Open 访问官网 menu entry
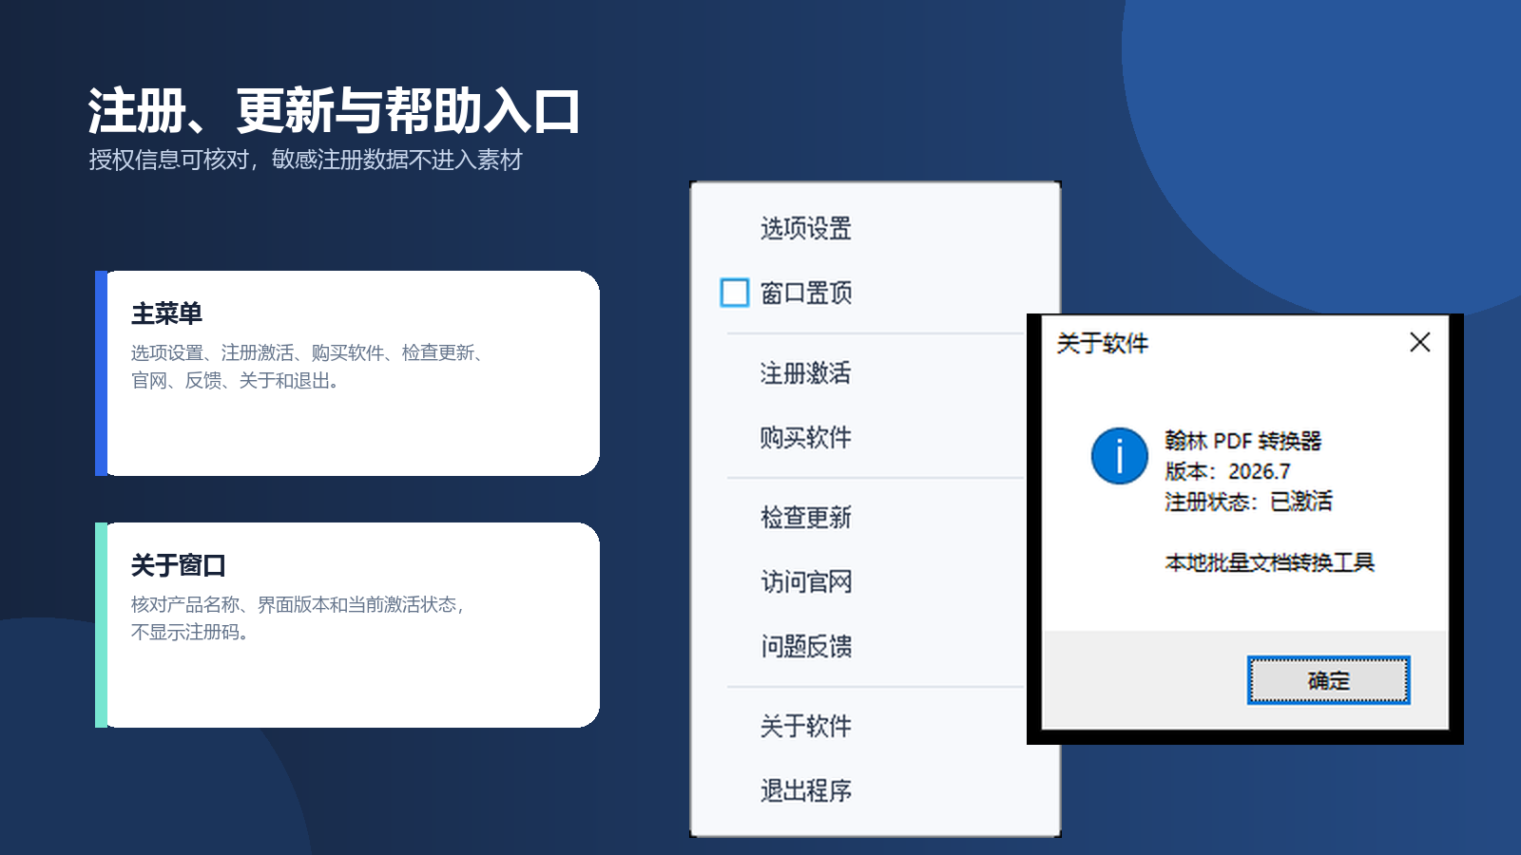Screen dimensions: 1521x855 pos(805,581)
